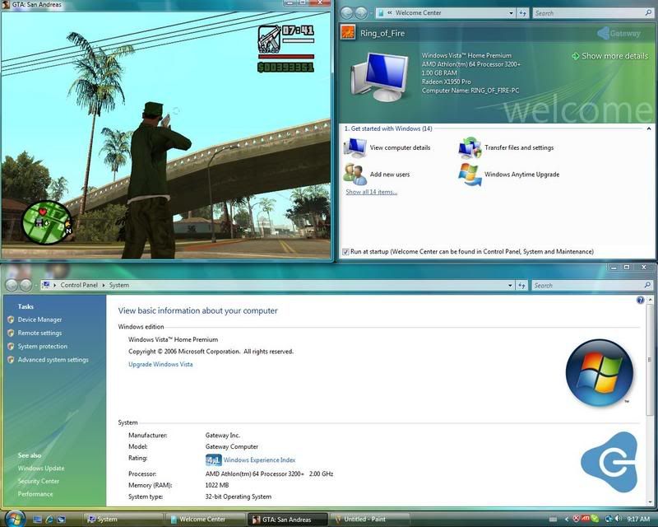Screen dimensions: 658x527
Task: Click the computer monitor image in Welcome Center
Action: pos(381,77)
